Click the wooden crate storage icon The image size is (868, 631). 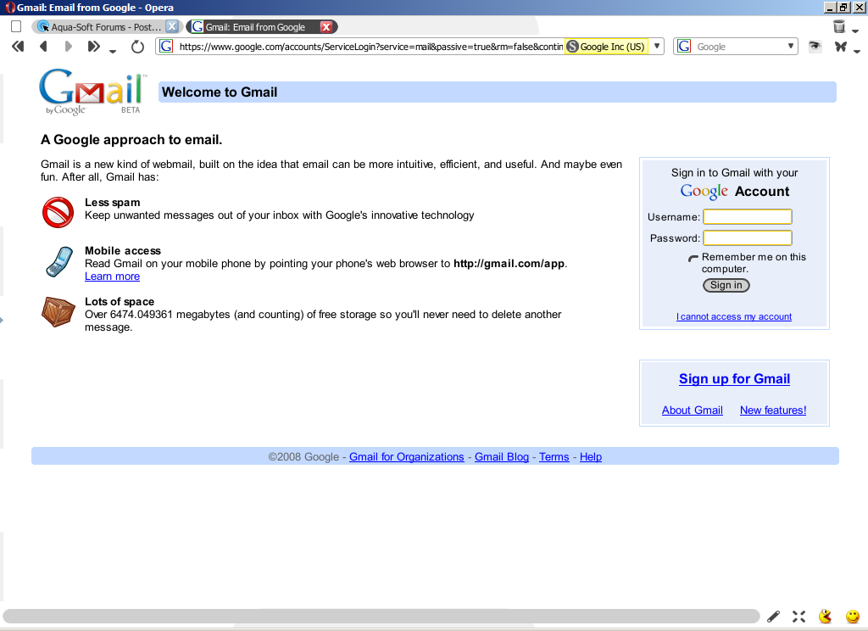click(x=58, y=311)
